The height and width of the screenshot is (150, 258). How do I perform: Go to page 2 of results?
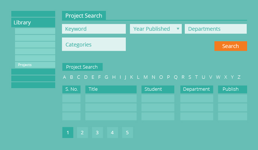[x=82, y=132]
